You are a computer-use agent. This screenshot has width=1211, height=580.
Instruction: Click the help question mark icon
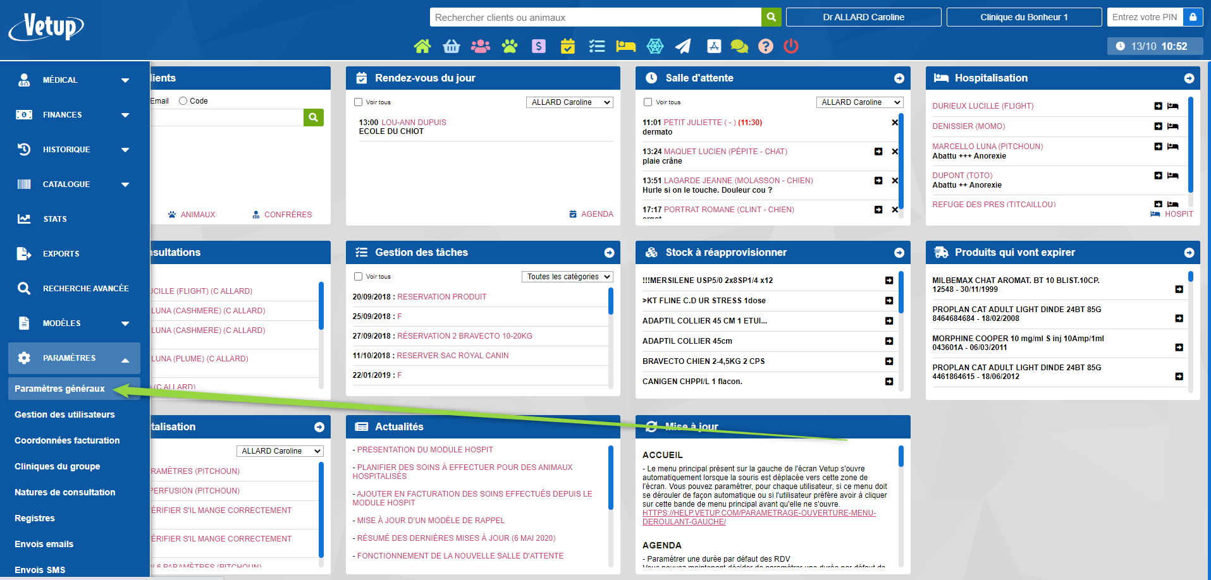[766, 46]
